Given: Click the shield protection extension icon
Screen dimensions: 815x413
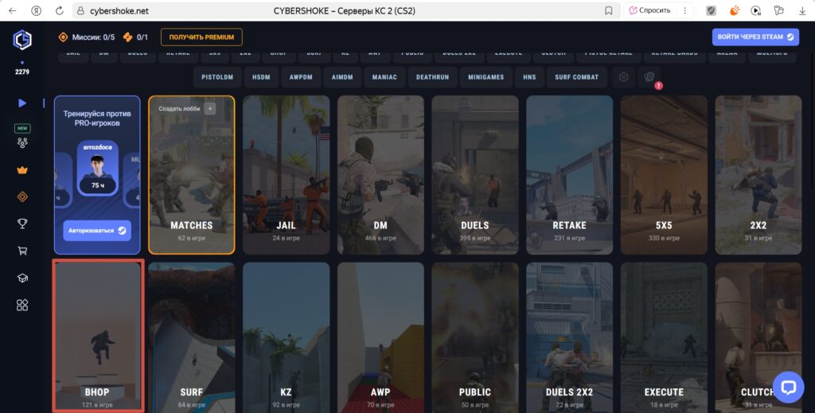Looking at the screenshot, I should click(711, 10).
